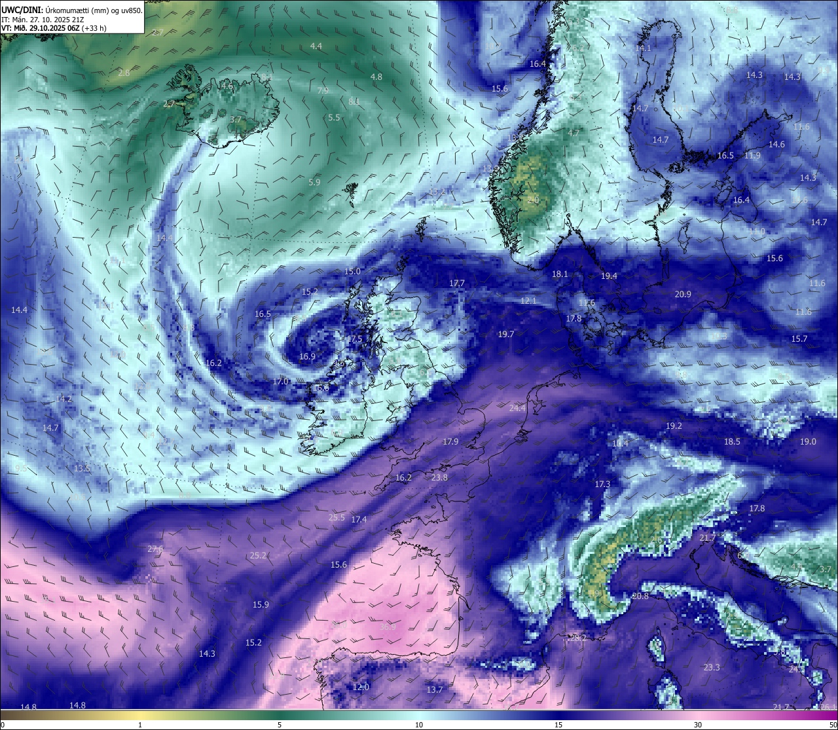Viewport: 838px width, 730px height.
Task: Click the Úrkomumætti (mm) og uv850 label
Action: (92, 10)
